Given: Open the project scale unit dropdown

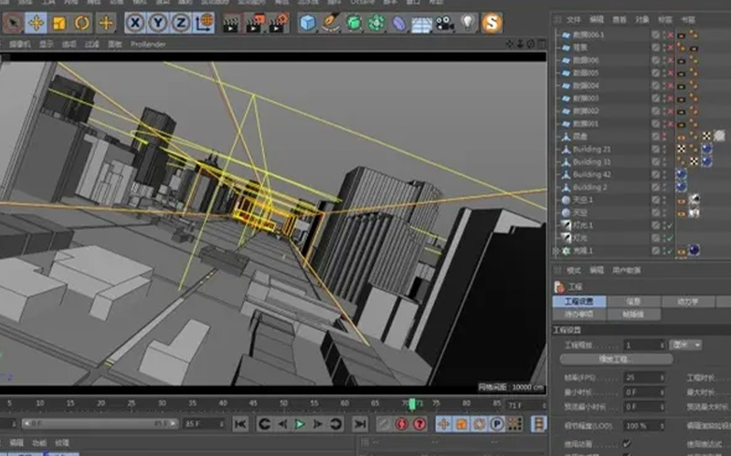Looking at the screenshot, I should [x=686, y=346].
